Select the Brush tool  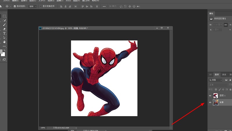point(4,25)
